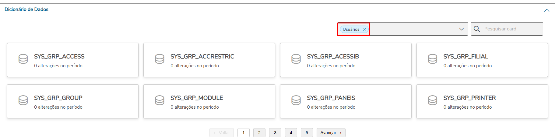Click the SYS_GRP_PRINTER database icon
The height and width of the screenshot is (140, 555).
[432, 100]
